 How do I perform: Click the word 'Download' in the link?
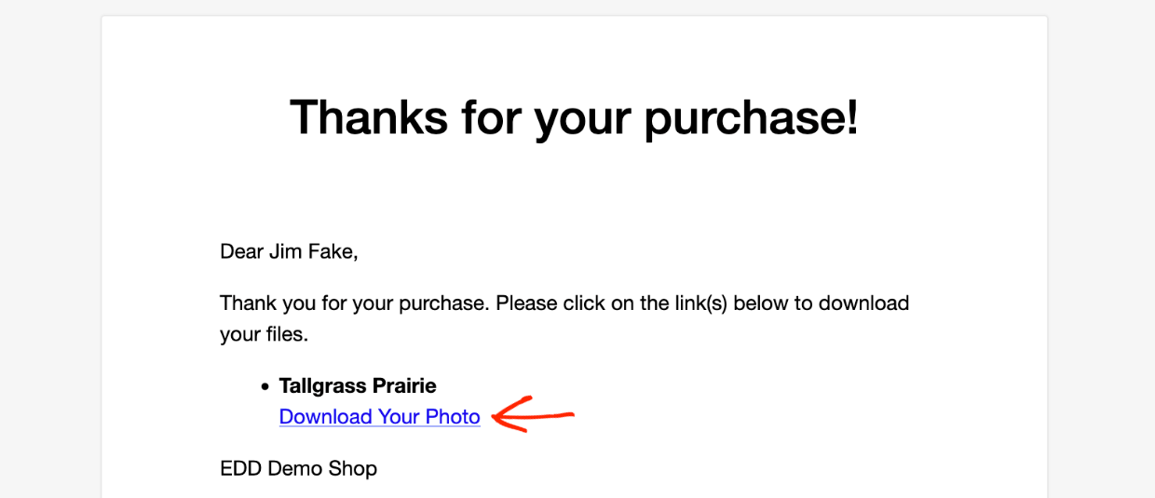point(326,417)
